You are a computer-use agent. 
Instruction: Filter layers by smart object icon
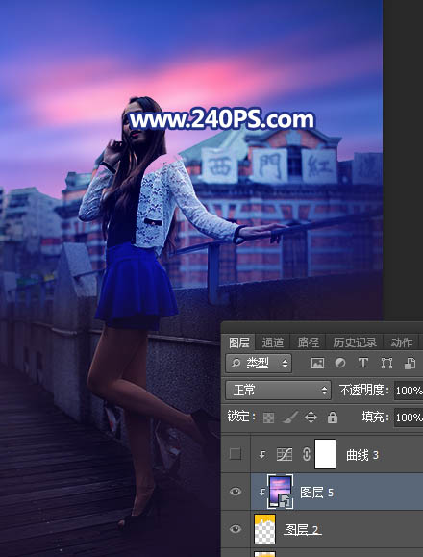[410, 363]
